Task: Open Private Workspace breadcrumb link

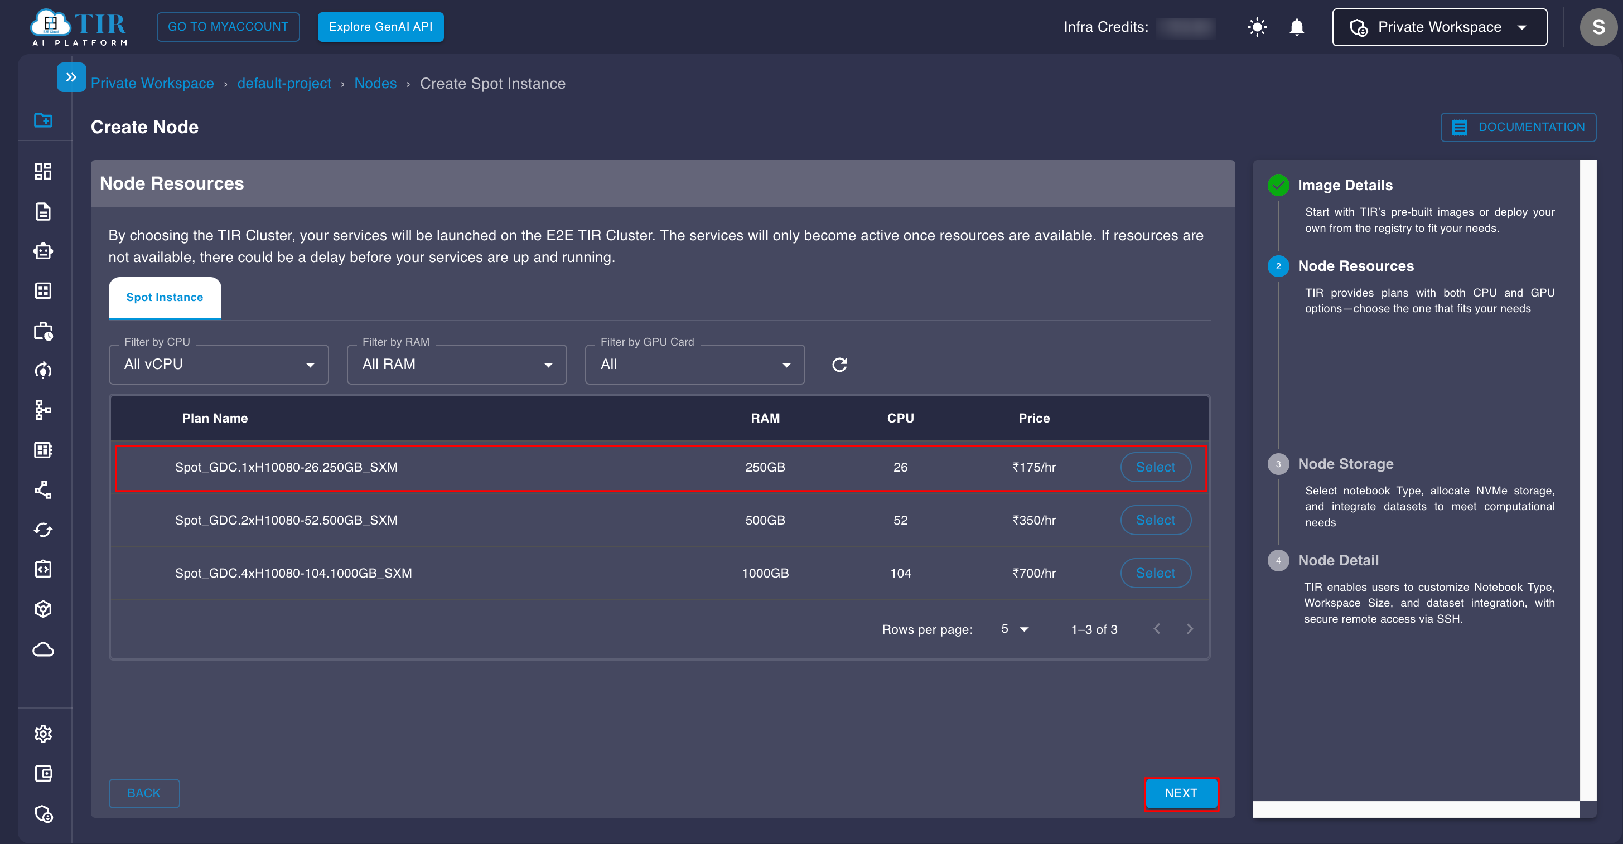Action: [152, 83]
